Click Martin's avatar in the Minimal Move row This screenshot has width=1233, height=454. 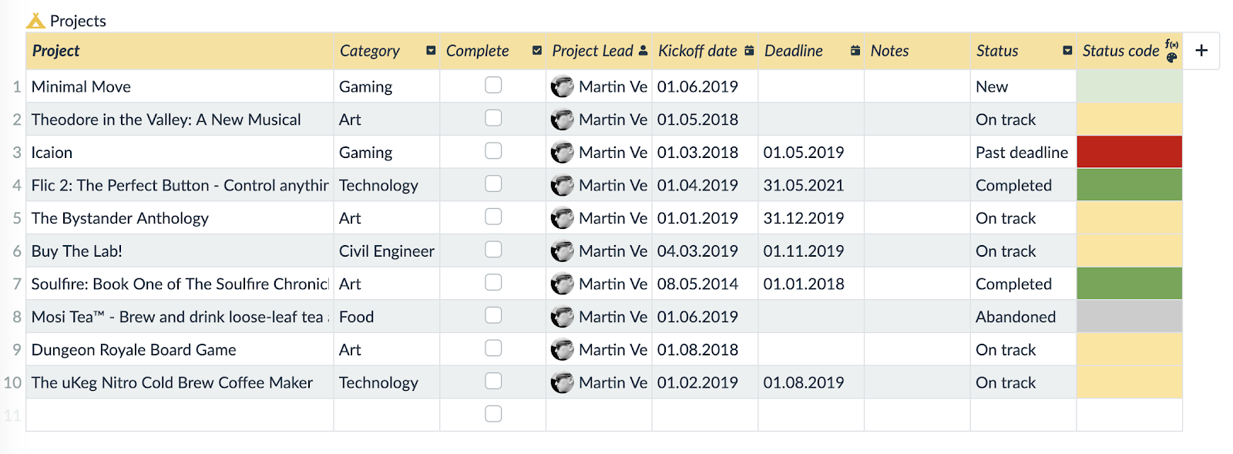point(562,86)
